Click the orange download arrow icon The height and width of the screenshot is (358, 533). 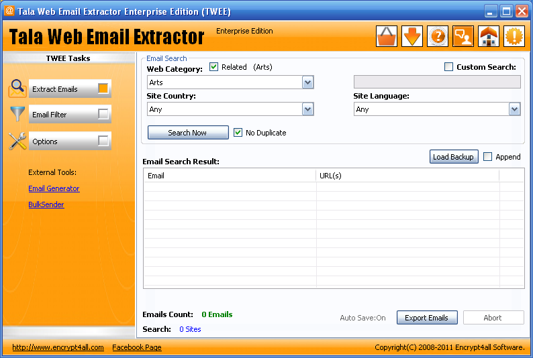[x=412, y=36]
